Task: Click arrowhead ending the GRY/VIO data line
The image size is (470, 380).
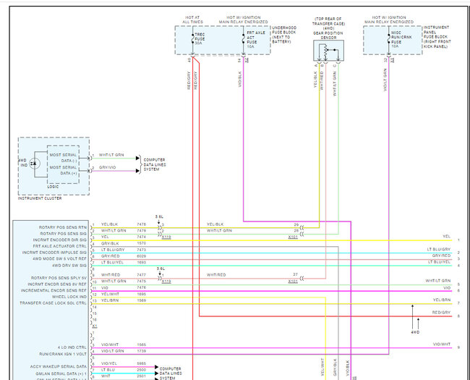Action: click(x=137, y=171)
